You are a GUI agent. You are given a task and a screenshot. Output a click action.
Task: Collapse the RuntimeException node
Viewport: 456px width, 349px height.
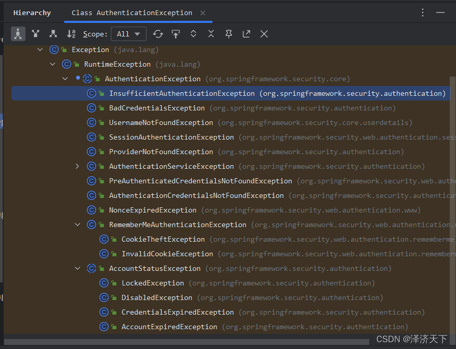point(53,64)
